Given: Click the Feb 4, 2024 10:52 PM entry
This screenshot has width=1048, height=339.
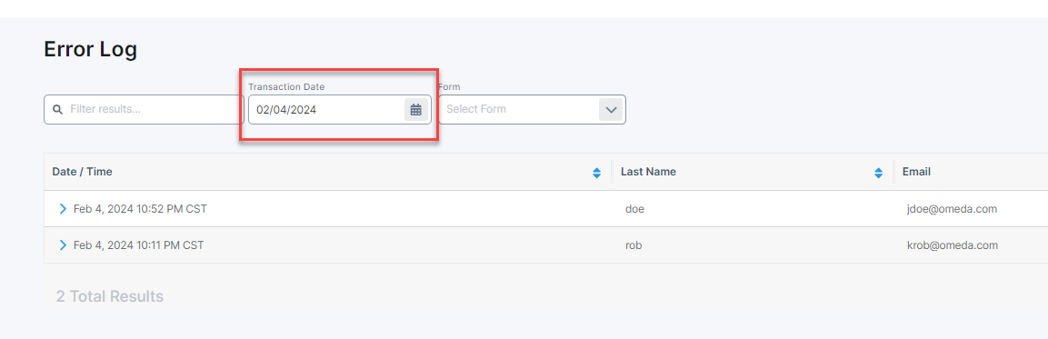Looking at the screenshot, I should click(140, 209).
